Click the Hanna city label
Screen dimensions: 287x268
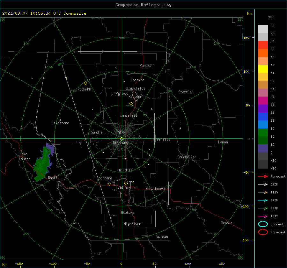pyautogui.click(x=223, y=142)
